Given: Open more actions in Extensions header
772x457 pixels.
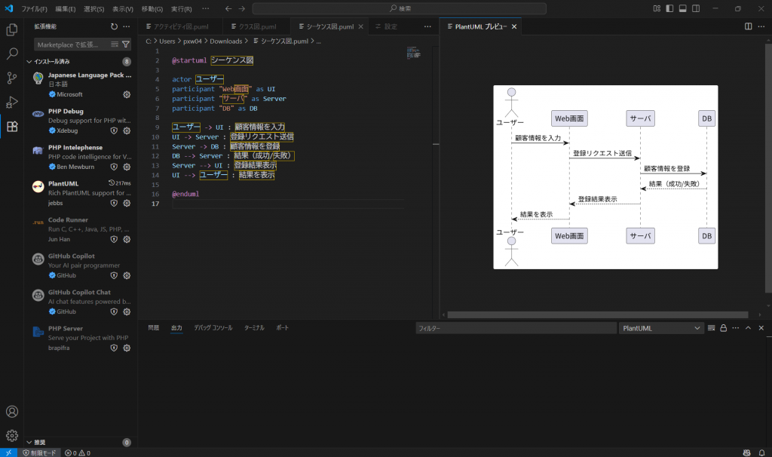Looking at the screenshot, I should pyautogui.click(x=127, y=26).
